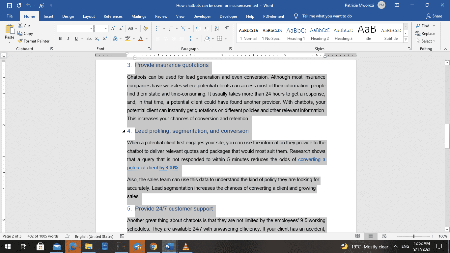Select the Center alignment icon
450x253 pixels.
(x=167, y=39)
